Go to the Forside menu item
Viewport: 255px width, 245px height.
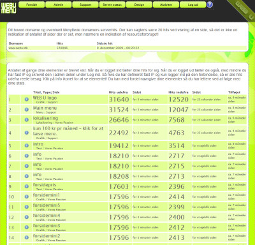click(x=32, y=4)
